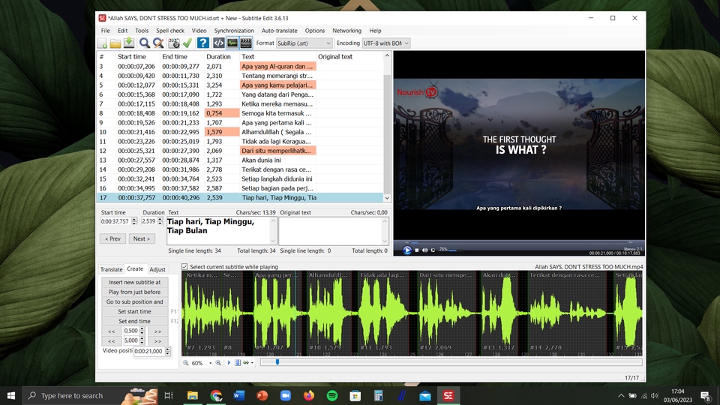Click the green check Spell check icon
This screenshot has width=720, height=405.
point(187,43)
